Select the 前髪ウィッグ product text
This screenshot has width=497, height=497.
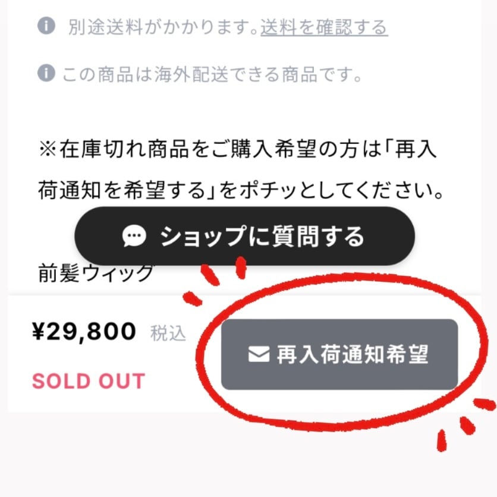pyautogui.click(x=96, y=273)
